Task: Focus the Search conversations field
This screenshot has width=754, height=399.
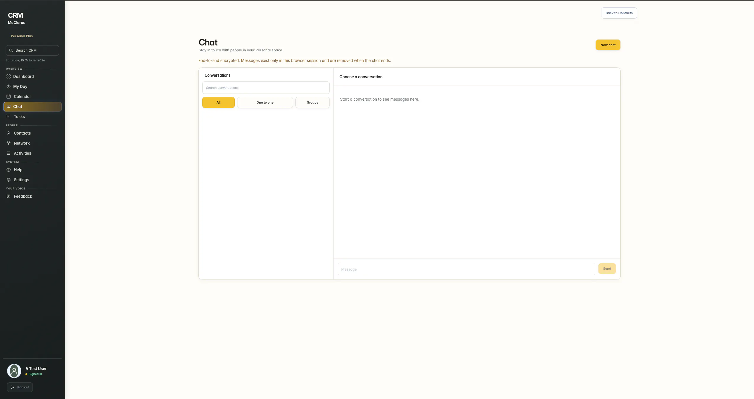Action: pos(266,88)
